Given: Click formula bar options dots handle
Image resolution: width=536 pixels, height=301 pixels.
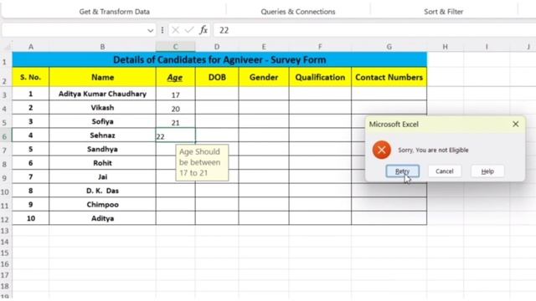Looking at the screenshot, I should coord(162,30).
